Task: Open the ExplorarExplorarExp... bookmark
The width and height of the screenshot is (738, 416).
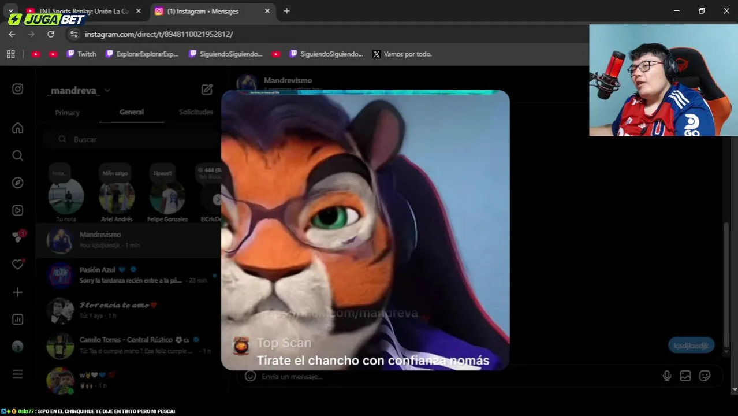Action: (x=142, y=54)
